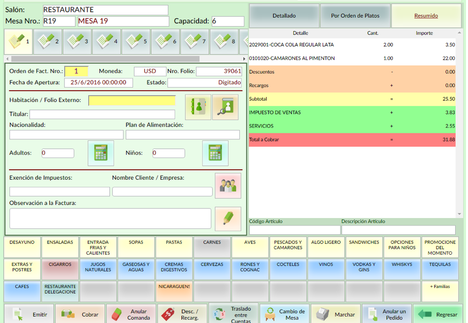Viewport: 468px width, 323px height.
Task: Click the pencil icon beside Observación a la Factura
Action: [228, 219]
